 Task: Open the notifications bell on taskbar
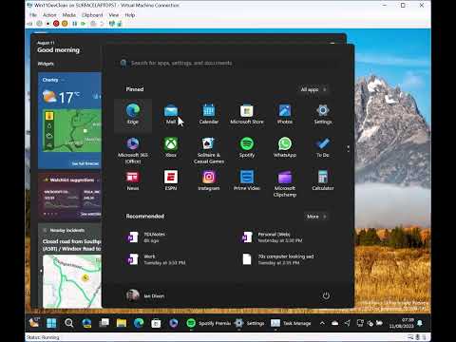[x=420, y=323]
